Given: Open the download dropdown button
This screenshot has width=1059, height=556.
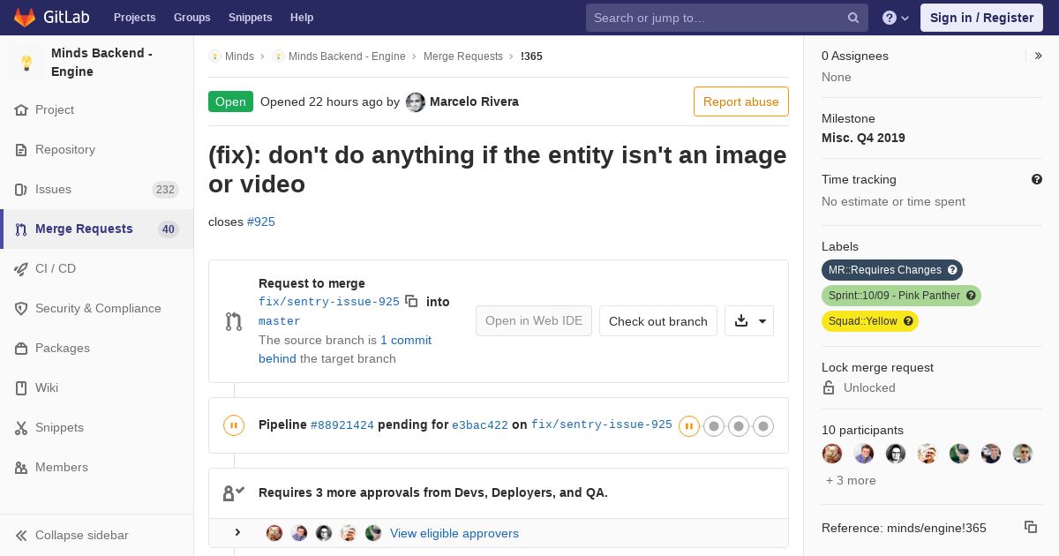Looking at the screenshot, I should click(x=749, y=321).
